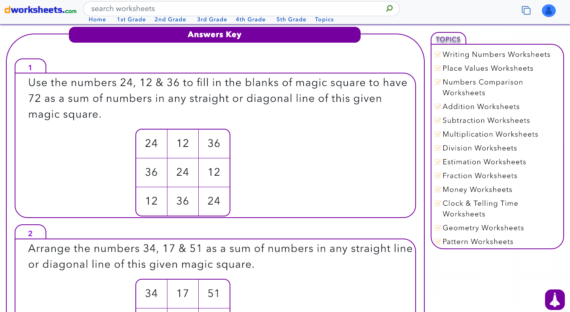Image resolution: width=570 pixels, height=312 pixels.
Task: Click the checkmark icon beside Estimation Worksheets
Action: (438, 162)
